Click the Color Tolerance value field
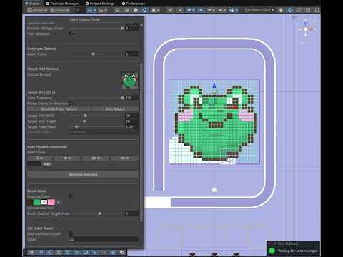Image resolution: width=343 pixels, height=257 pixels. tap(131, 98)
